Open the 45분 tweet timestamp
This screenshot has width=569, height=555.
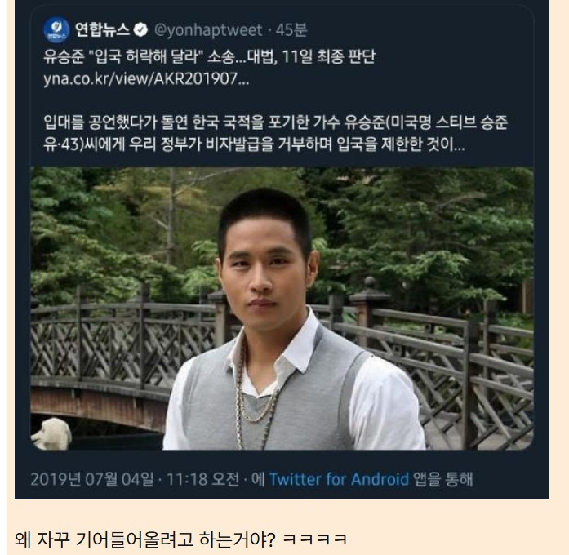pyautogui.click(x=291, y=29)
